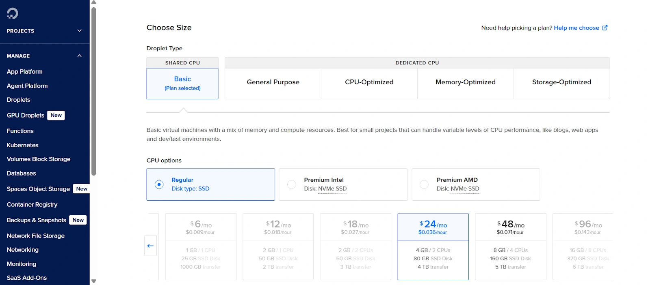Click the Choose Size heading
The width and height of the screenshot is (650, 285).
169,28
